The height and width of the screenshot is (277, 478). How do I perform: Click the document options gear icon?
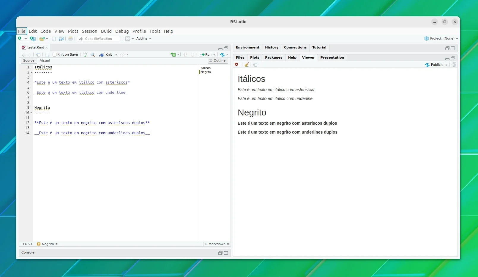[x=122, y=55]
